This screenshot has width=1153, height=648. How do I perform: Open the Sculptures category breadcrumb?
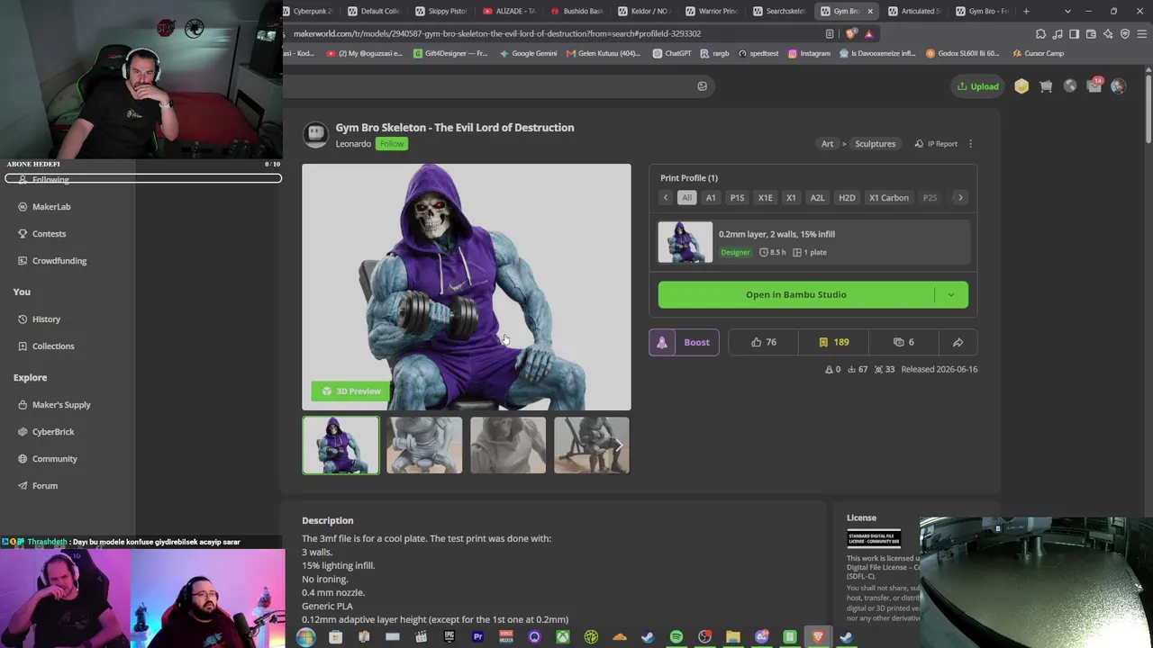tap(875, 144)
